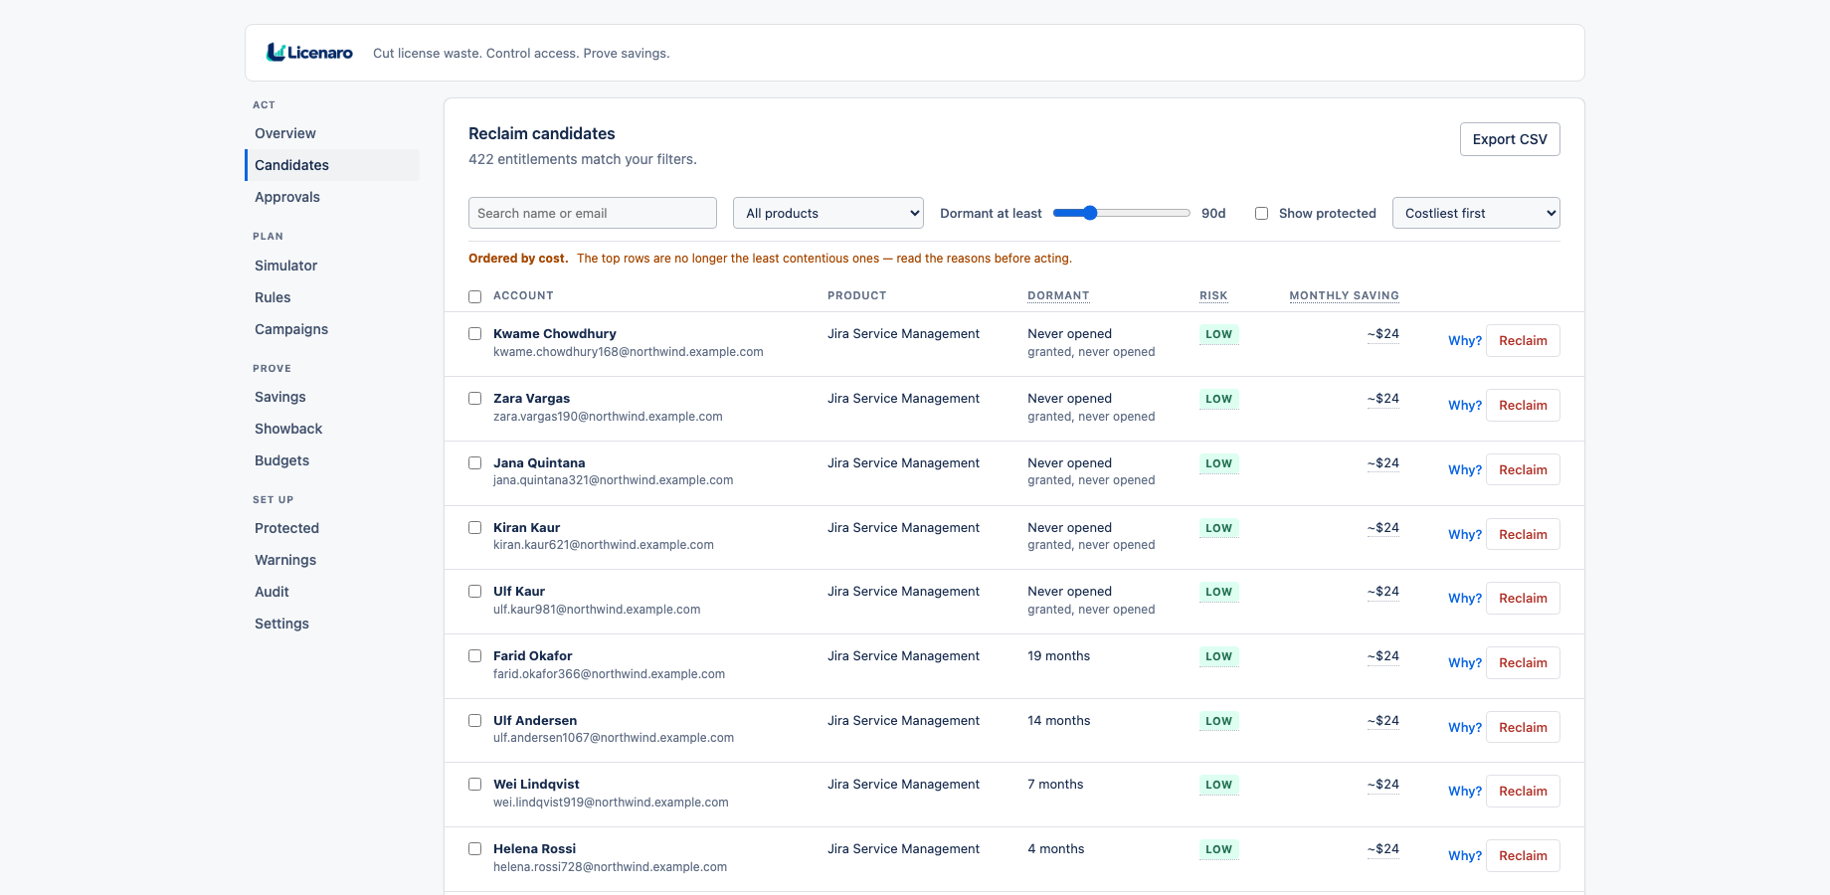The image size is (1830, 895).
Task: Click LOW risk badge for Zara Vargas
Action: tap(1218, 399)
